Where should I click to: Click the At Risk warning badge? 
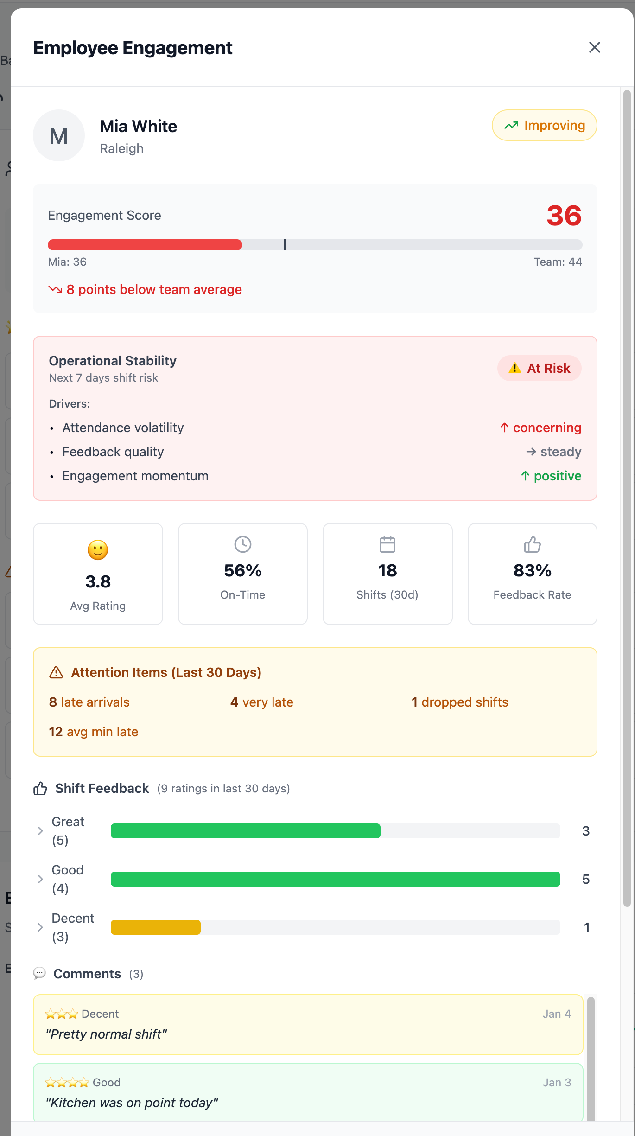[x=539, y=368]
